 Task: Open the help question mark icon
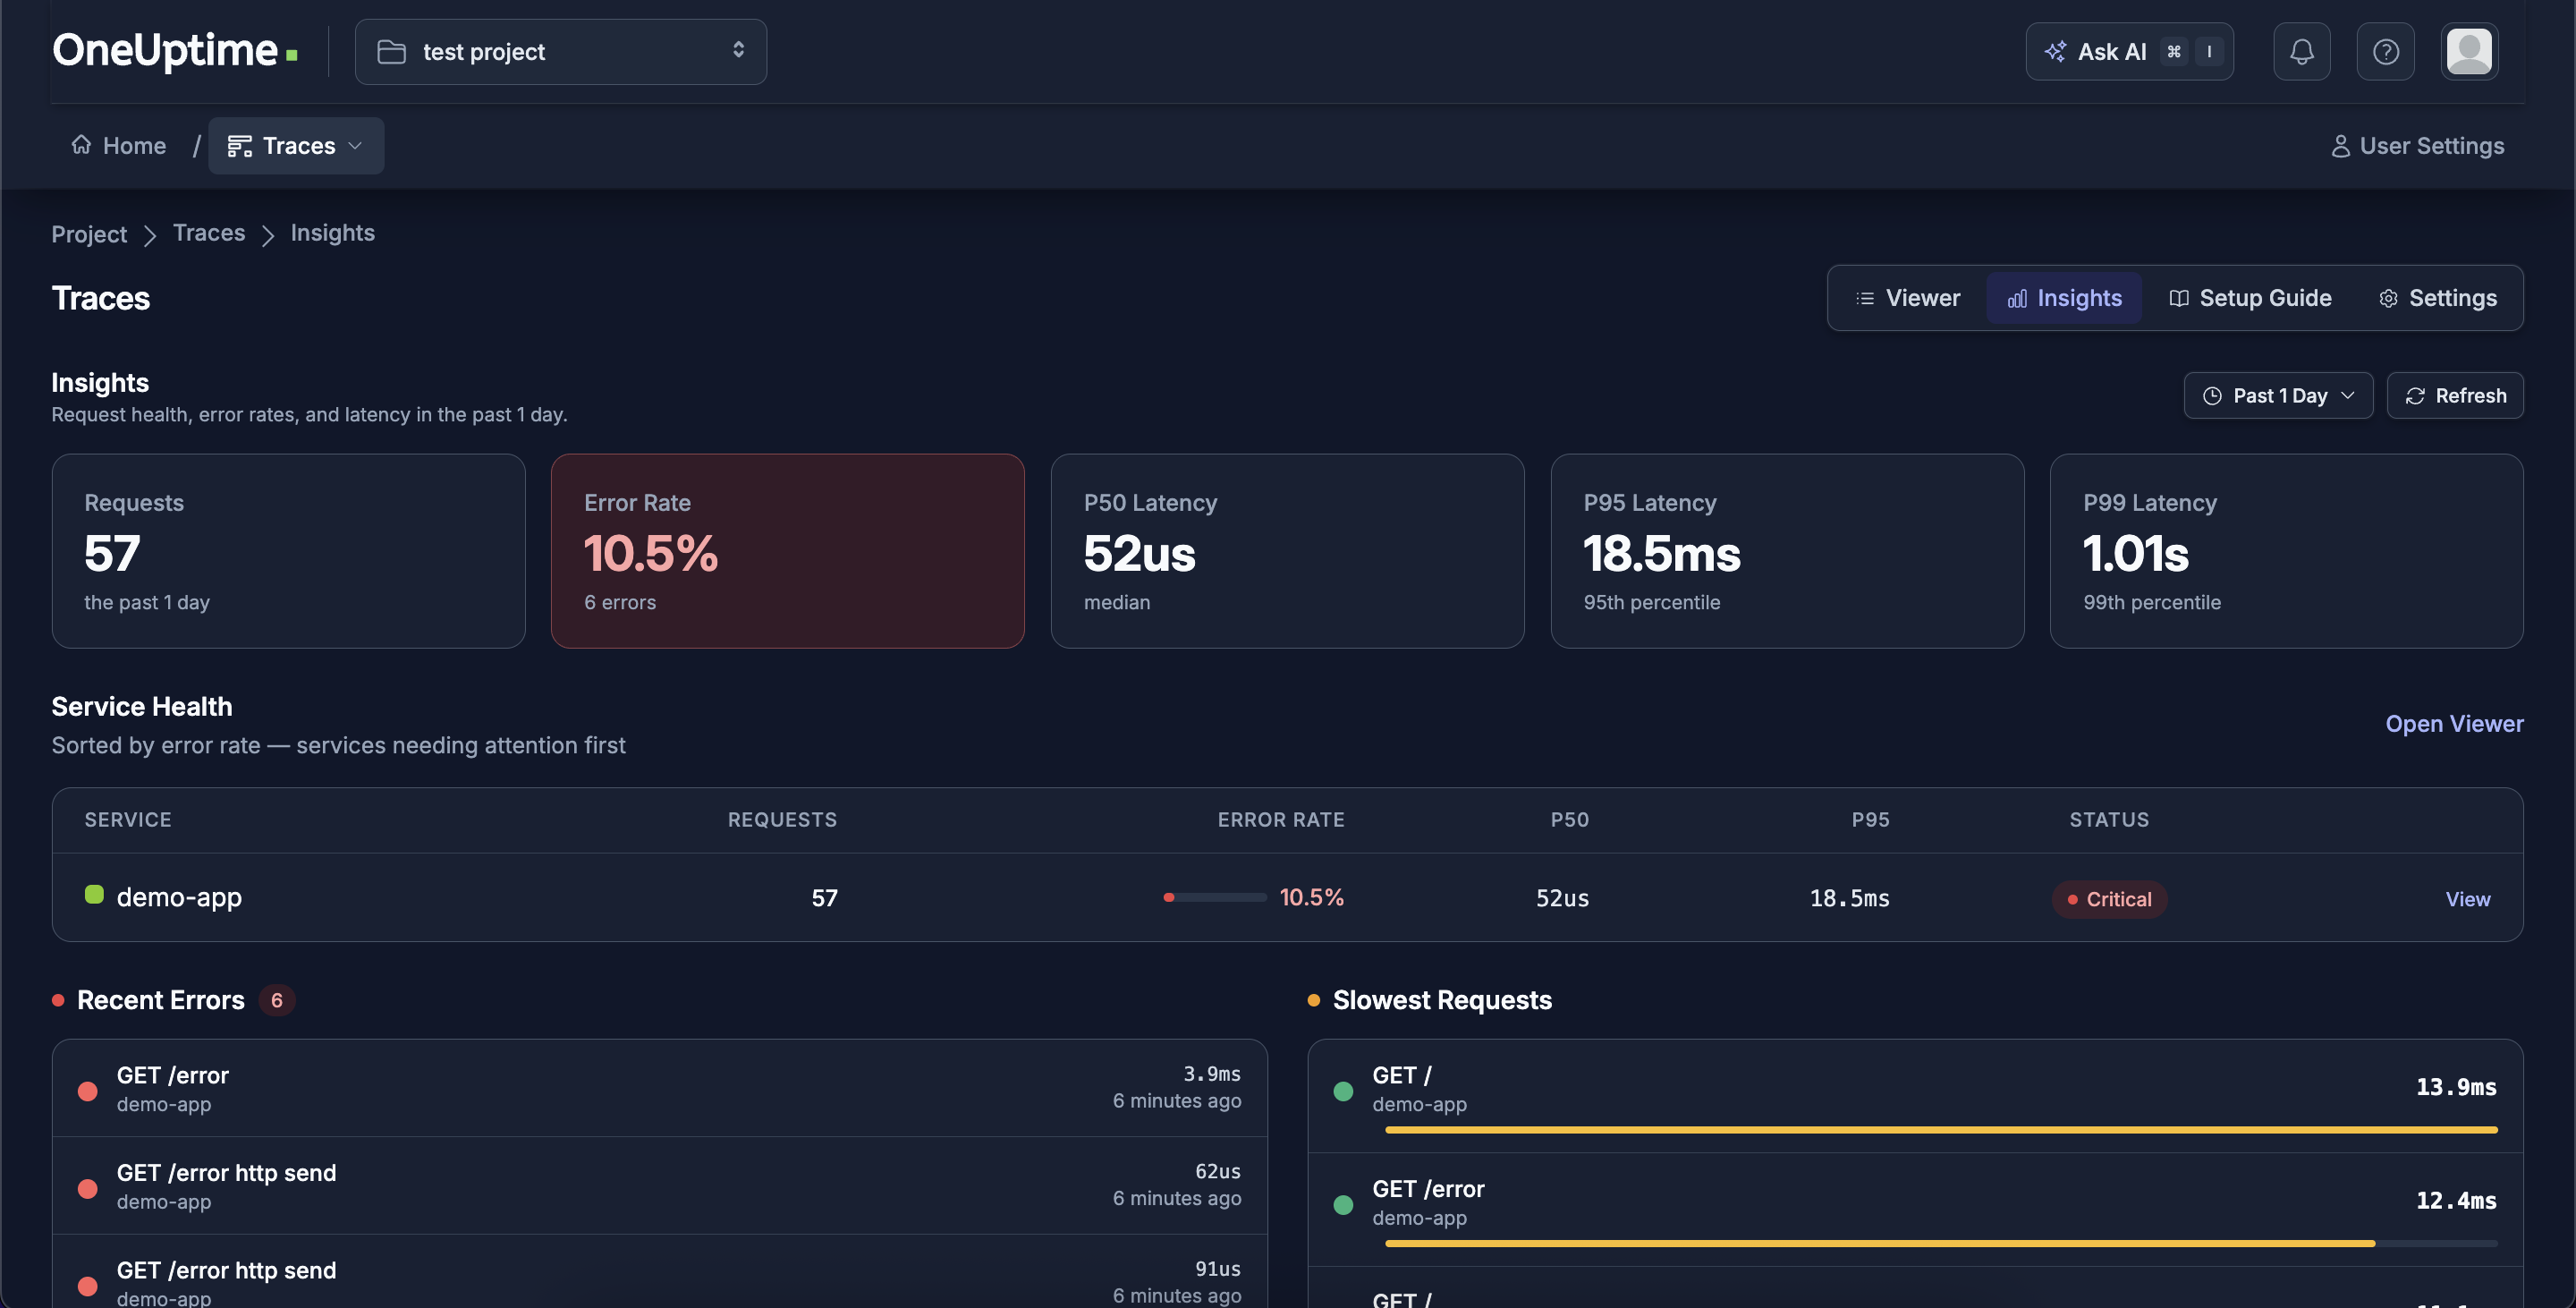coord(2385,52)
